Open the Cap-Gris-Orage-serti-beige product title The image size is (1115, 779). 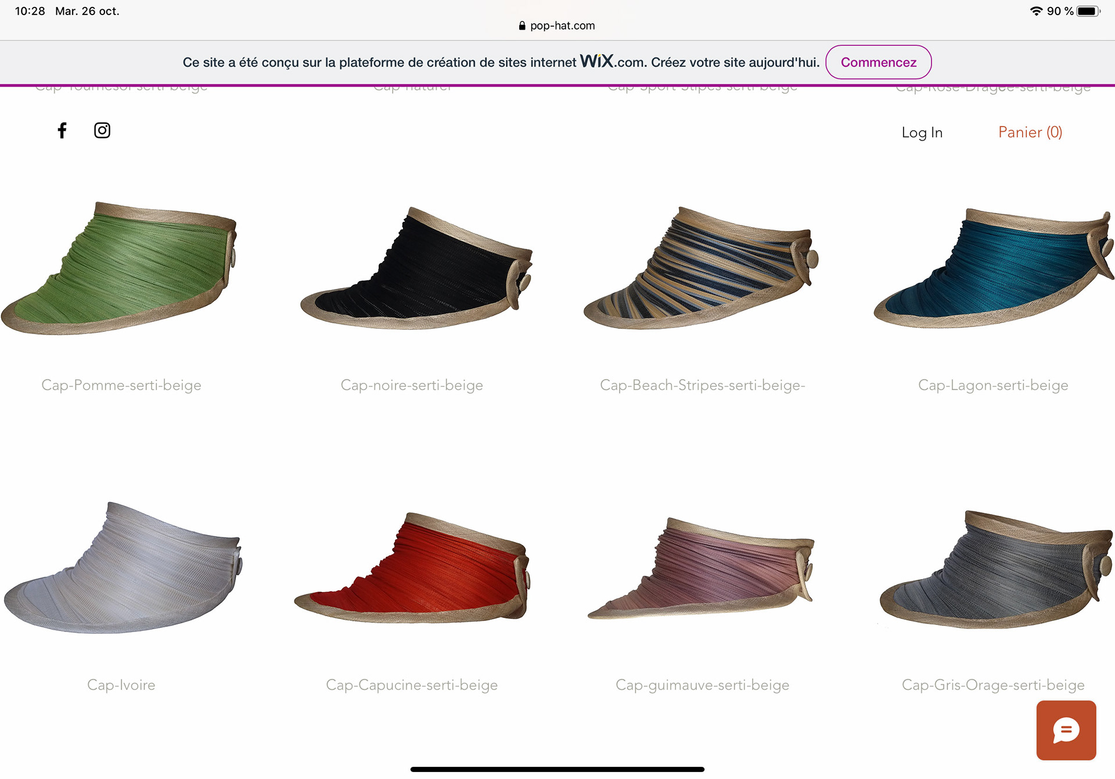pos(992,685)
